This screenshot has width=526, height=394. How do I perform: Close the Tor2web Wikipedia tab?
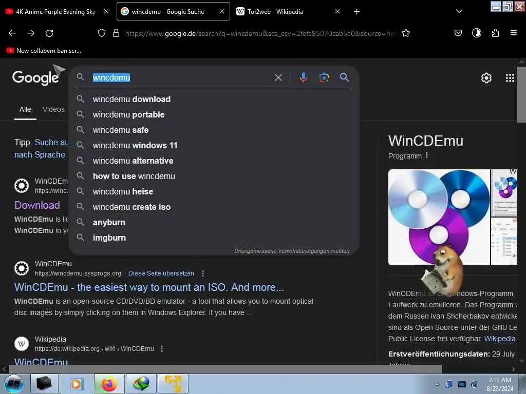pos(337,11)
